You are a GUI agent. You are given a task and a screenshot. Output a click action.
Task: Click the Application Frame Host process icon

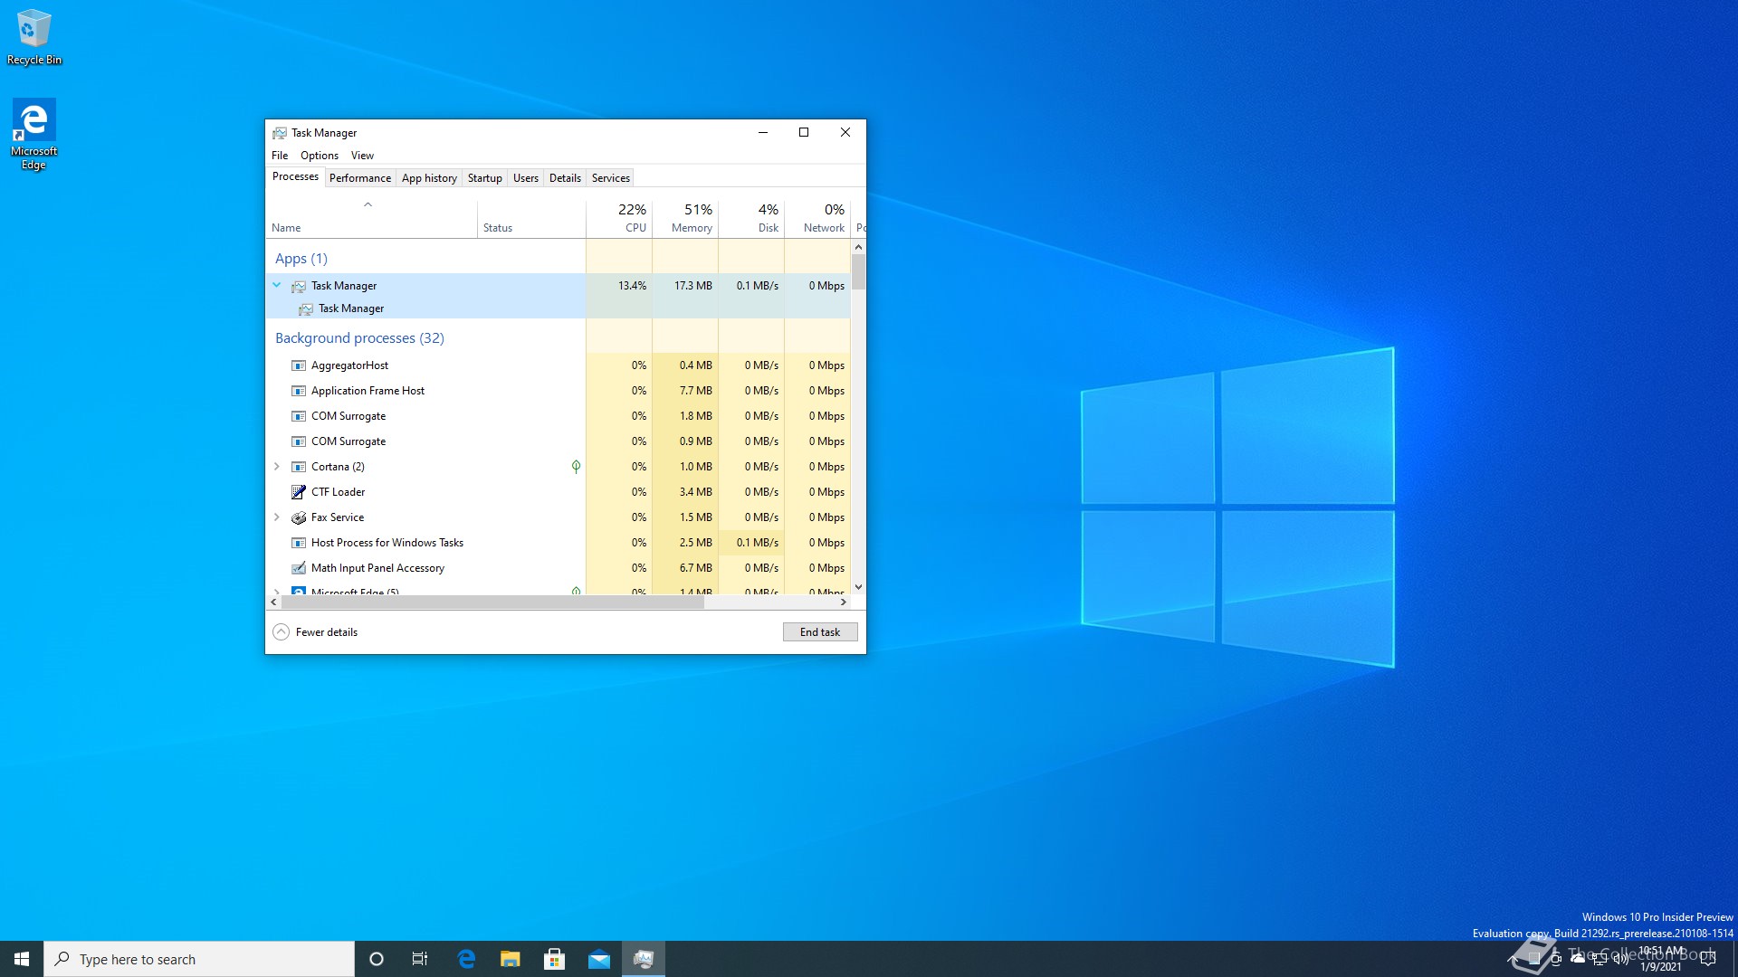(x=299, y=391)
